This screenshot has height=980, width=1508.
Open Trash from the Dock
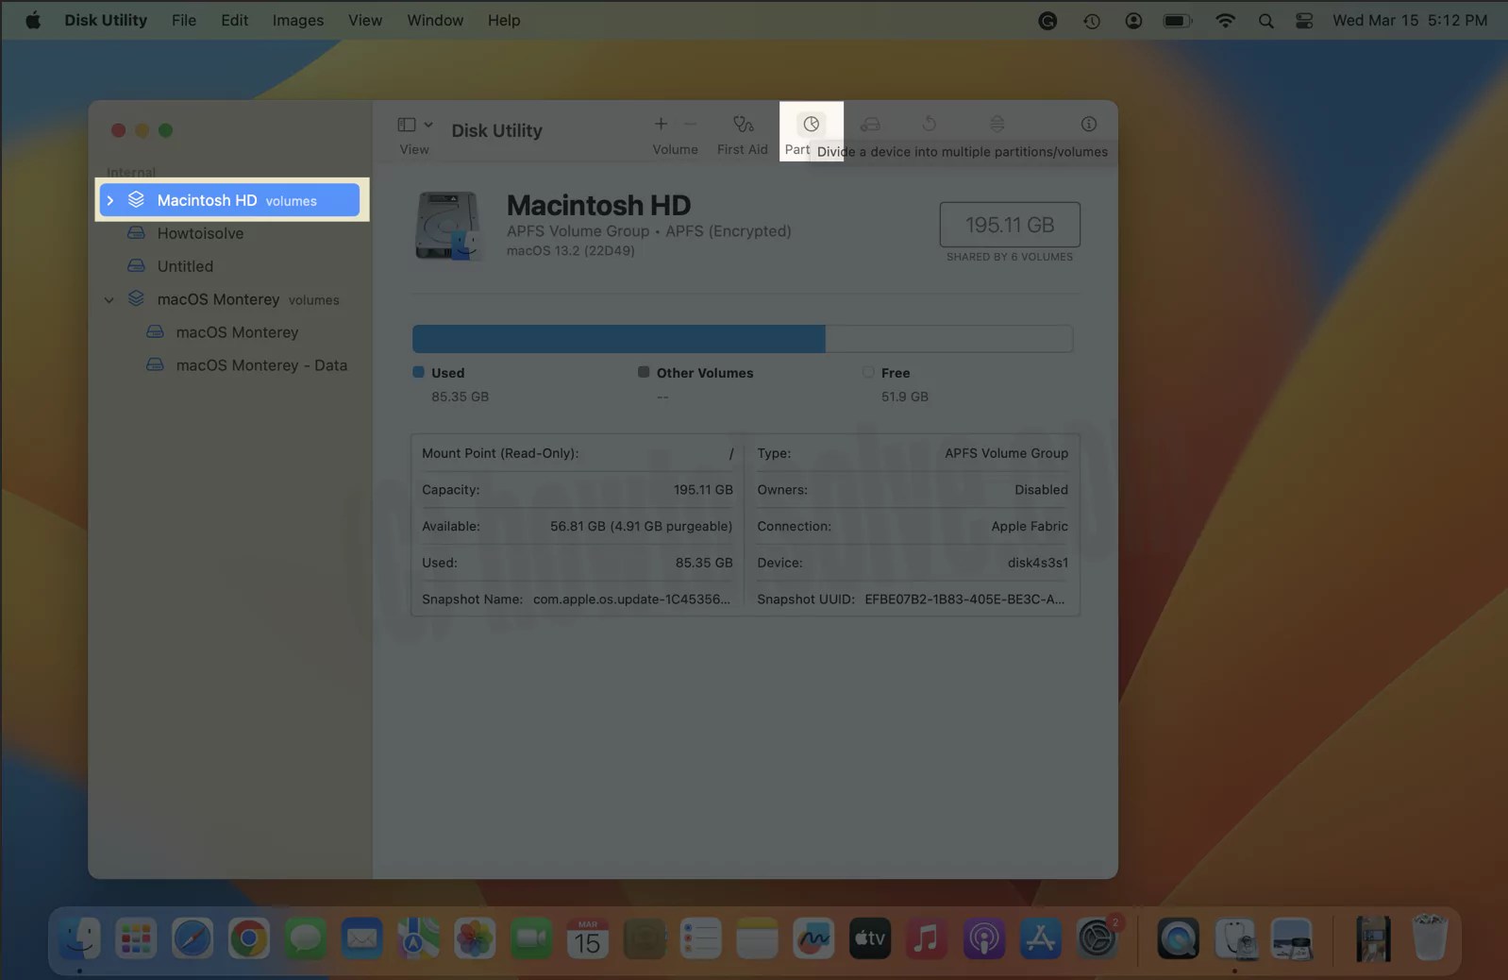[1430, 938]
